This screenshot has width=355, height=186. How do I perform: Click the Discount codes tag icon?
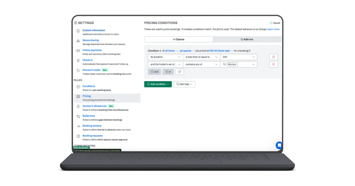pos(78,71)
